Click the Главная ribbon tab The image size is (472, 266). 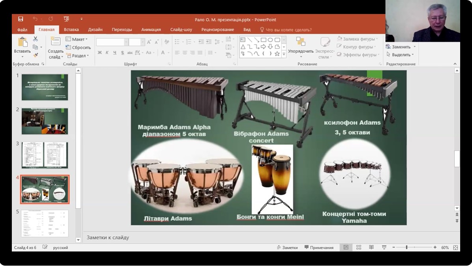click(47, 30)
